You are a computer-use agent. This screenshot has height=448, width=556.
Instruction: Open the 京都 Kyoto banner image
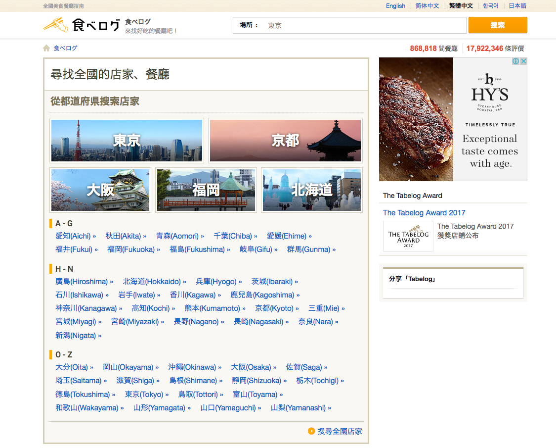(x=285, y=141)
